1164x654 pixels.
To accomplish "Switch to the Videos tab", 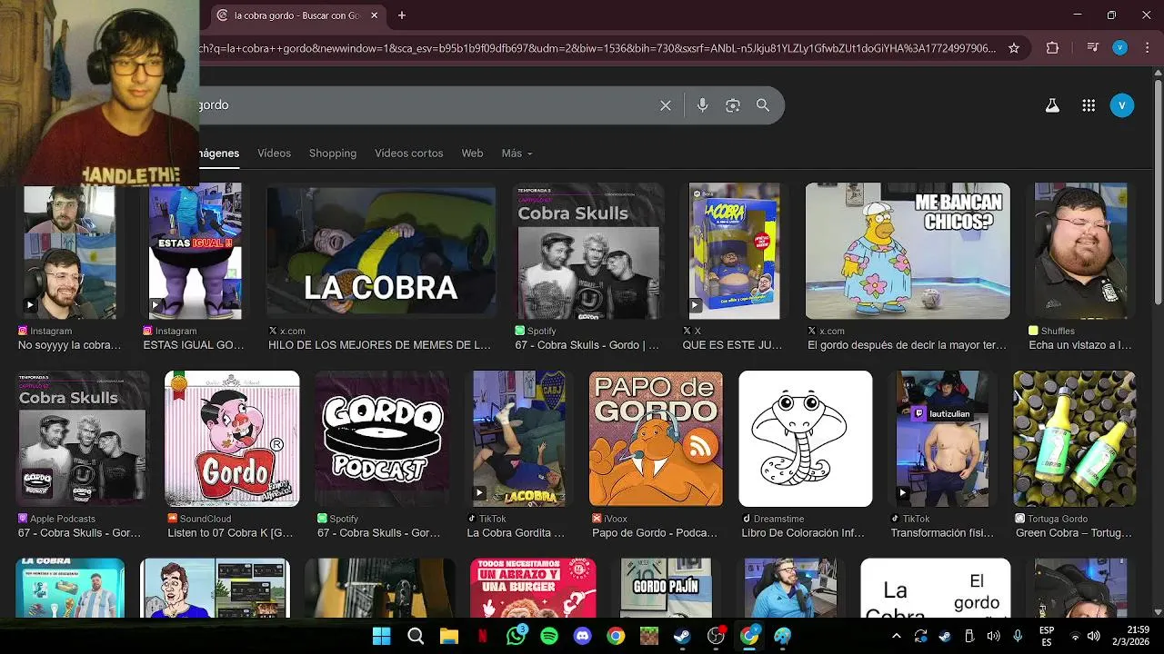I will click(274, 154).
